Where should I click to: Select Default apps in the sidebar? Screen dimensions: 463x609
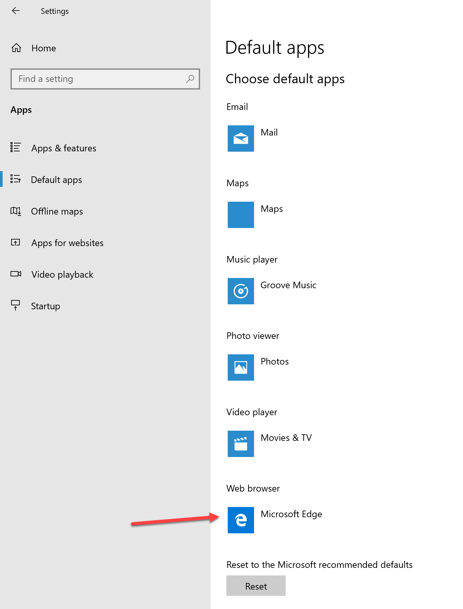[x=105, y=180]
